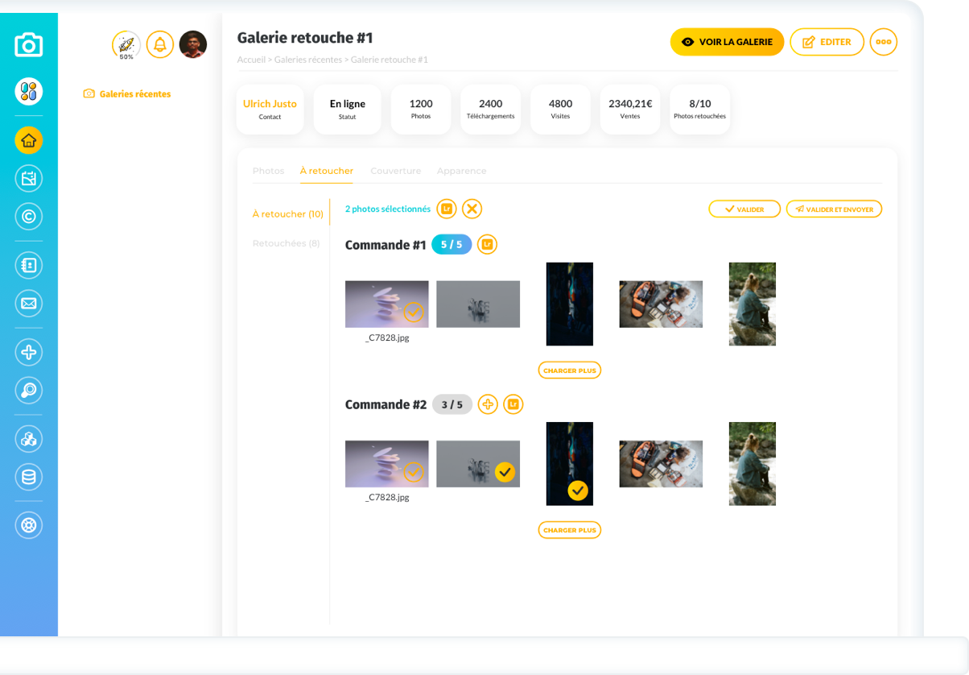Click the Voir la galerie button
The width and height of the screenshot is (969, 675).
pyautogui.click(x=727, y=42)
